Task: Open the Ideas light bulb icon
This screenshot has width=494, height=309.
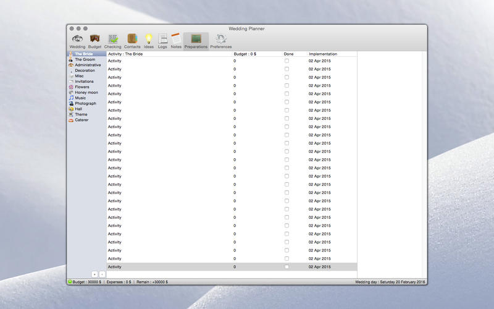Action: click(x=148, y=38)
